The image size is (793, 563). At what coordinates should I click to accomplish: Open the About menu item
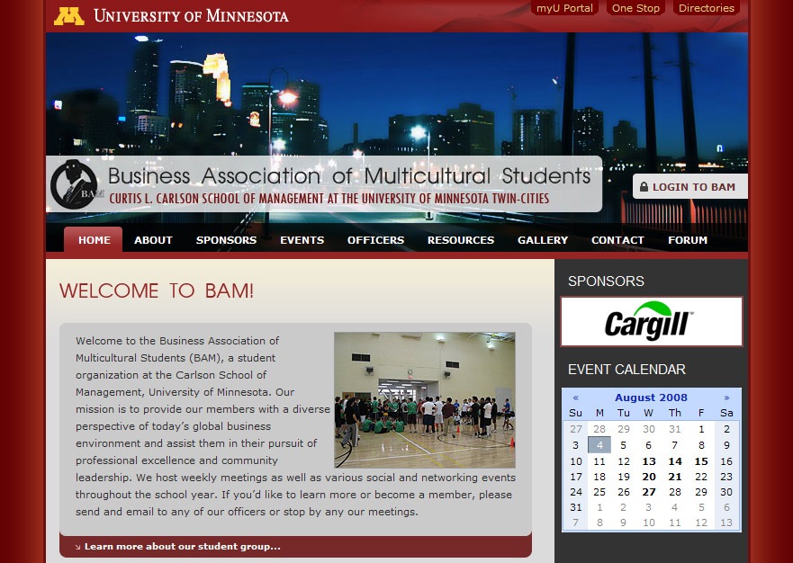click(x=153, y=240)
